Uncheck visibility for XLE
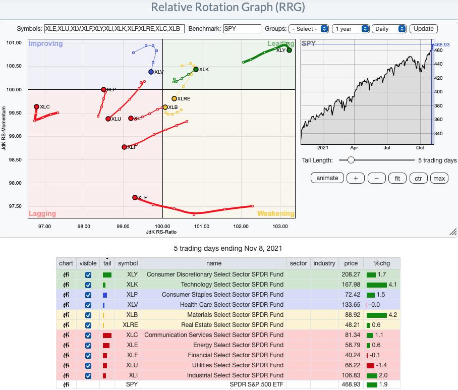 click(x=88, y=345)
